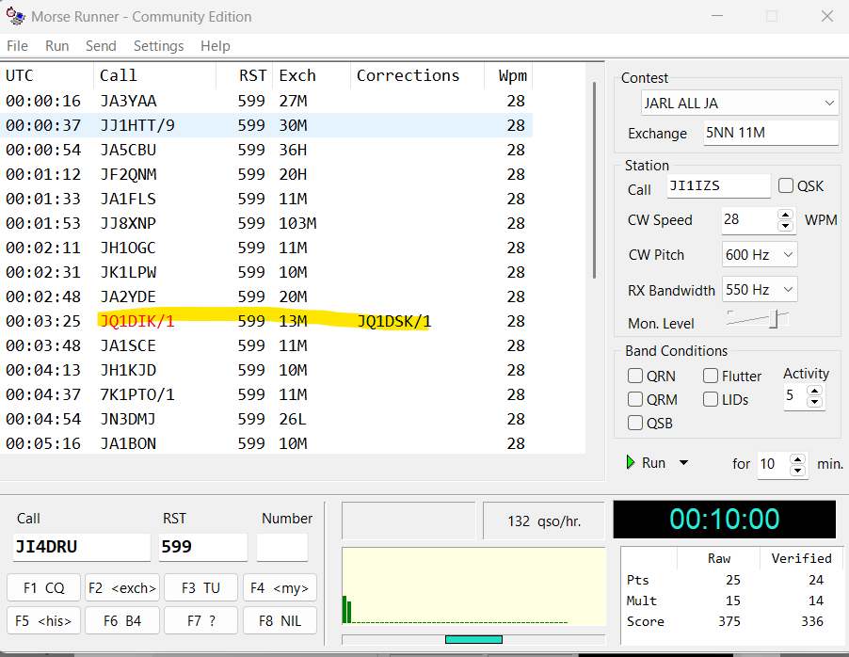This screenshot has width=849, height=657.
Task: Open the Help menu
Action: [x=215, y=46]
